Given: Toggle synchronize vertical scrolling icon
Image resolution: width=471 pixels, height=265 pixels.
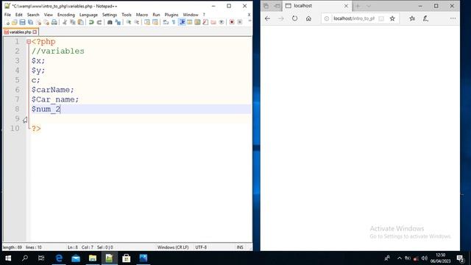Looking at the screenshot, I should pyautogui.click(x=147, y=22).
